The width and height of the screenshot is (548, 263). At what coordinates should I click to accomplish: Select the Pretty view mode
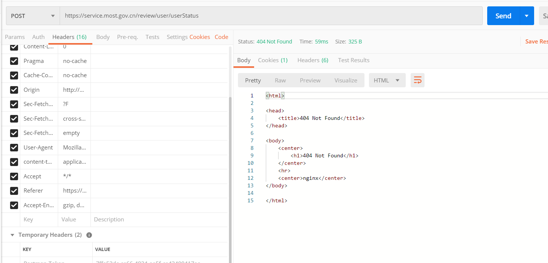(x=253, y=80)
